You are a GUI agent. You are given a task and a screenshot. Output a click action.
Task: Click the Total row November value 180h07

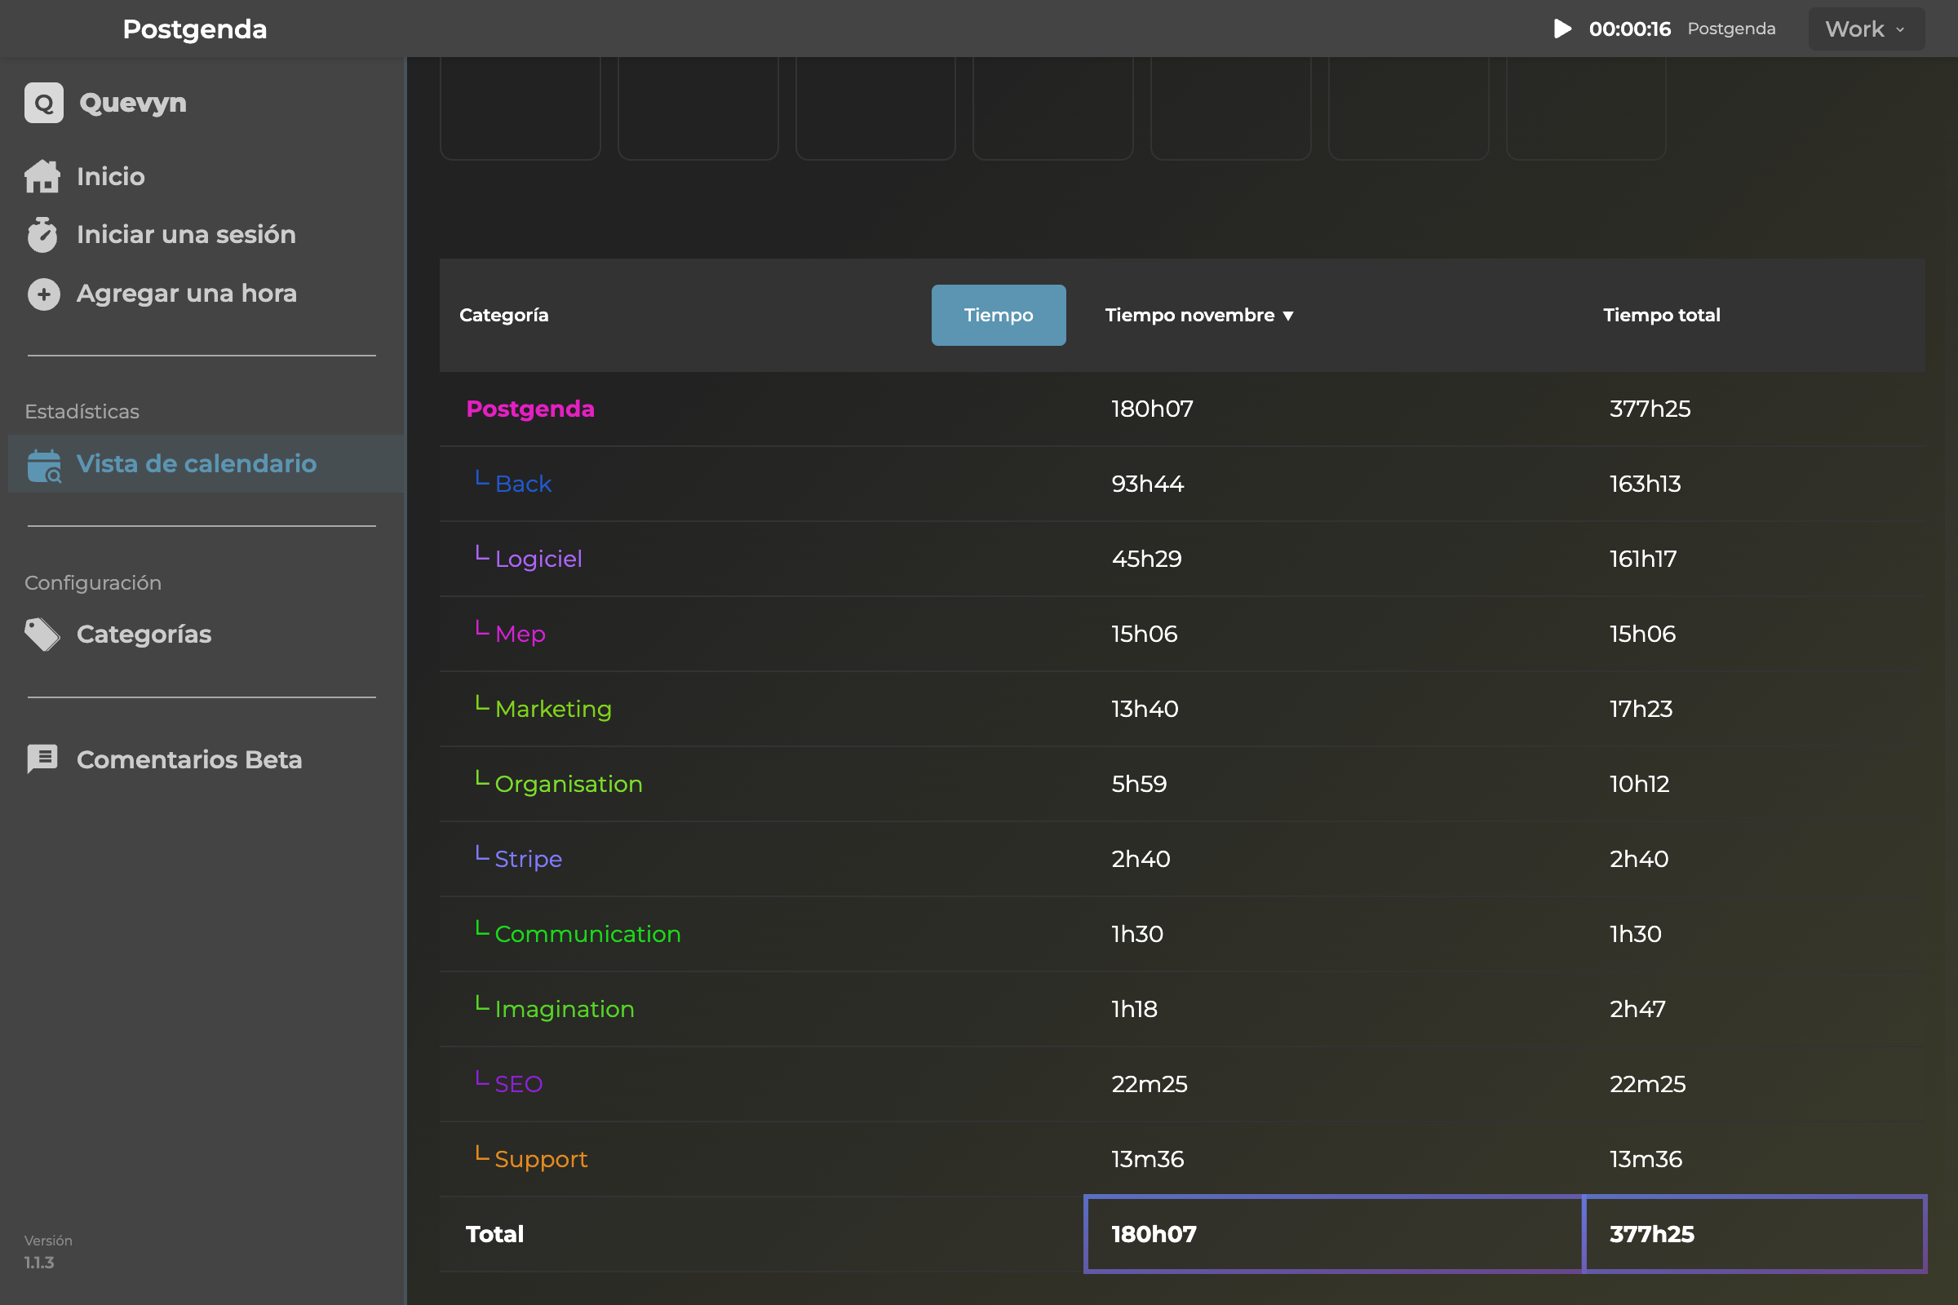(x=1154, y=1234)
